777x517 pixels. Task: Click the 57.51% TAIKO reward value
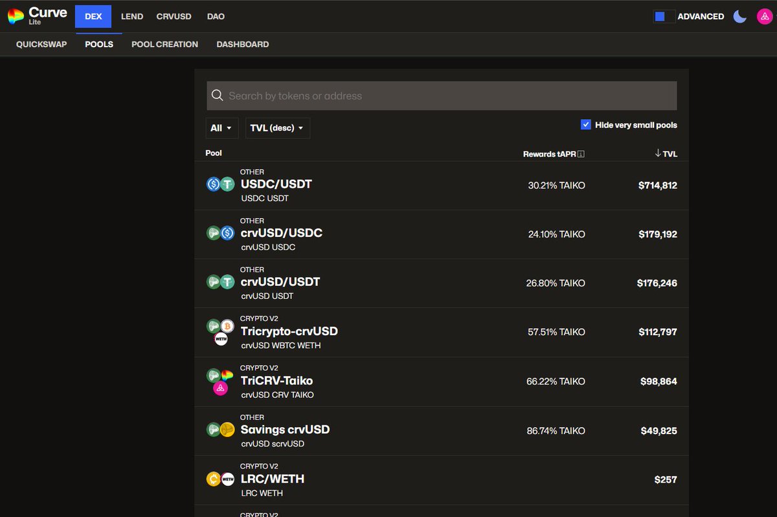(557, 332)
